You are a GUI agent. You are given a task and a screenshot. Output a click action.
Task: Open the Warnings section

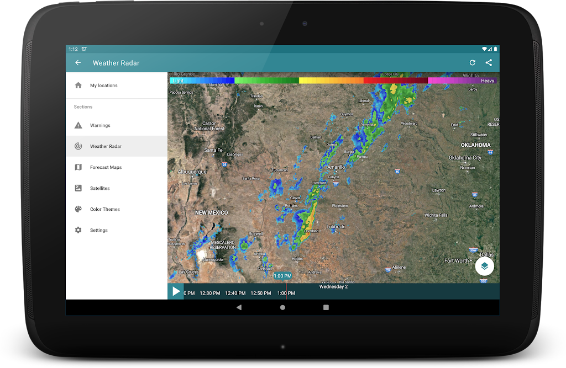click(117, 125)
